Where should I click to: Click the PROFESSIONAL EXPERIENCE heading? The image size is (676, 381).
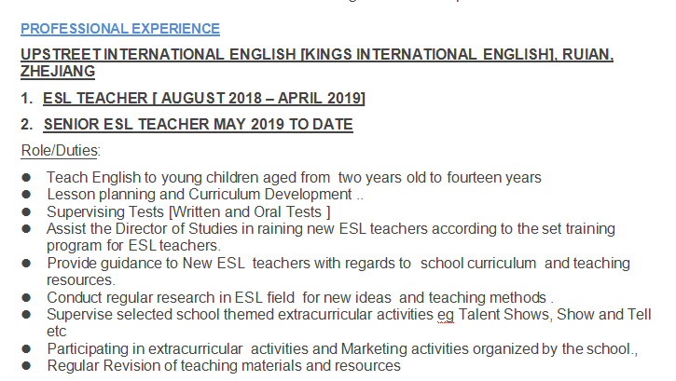tap(120, 29)
